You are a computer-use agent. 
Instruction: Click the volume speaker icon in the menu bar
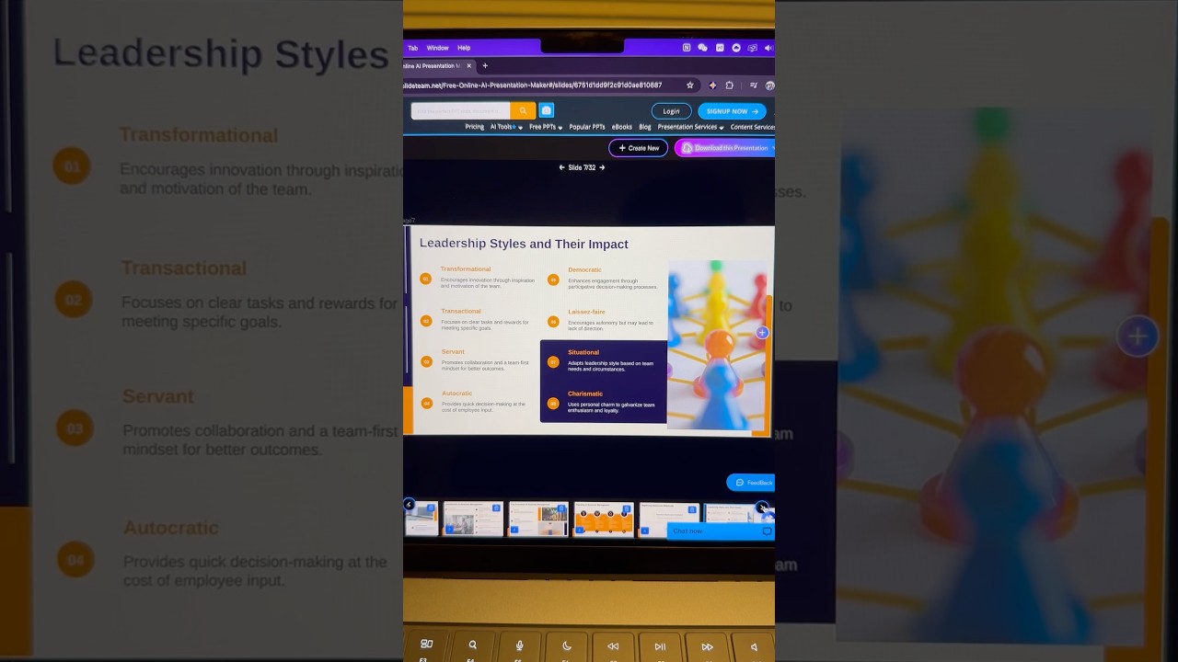coord(768,48)
